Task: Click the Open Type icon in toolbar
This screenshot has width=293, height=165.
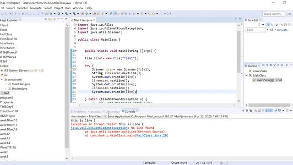Action: (x=95, y=13)
